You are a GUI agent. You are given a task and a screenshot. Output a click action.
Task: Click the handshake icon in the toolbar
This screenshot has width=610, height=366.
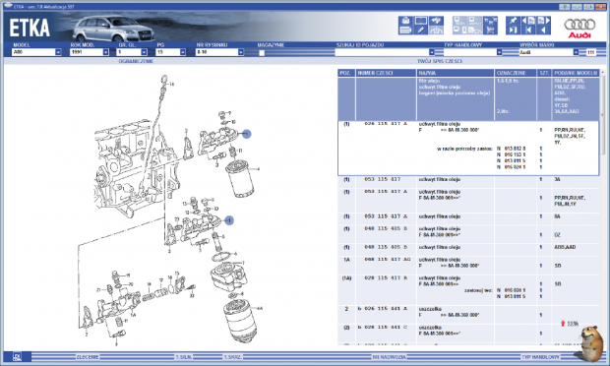[437, 21]
